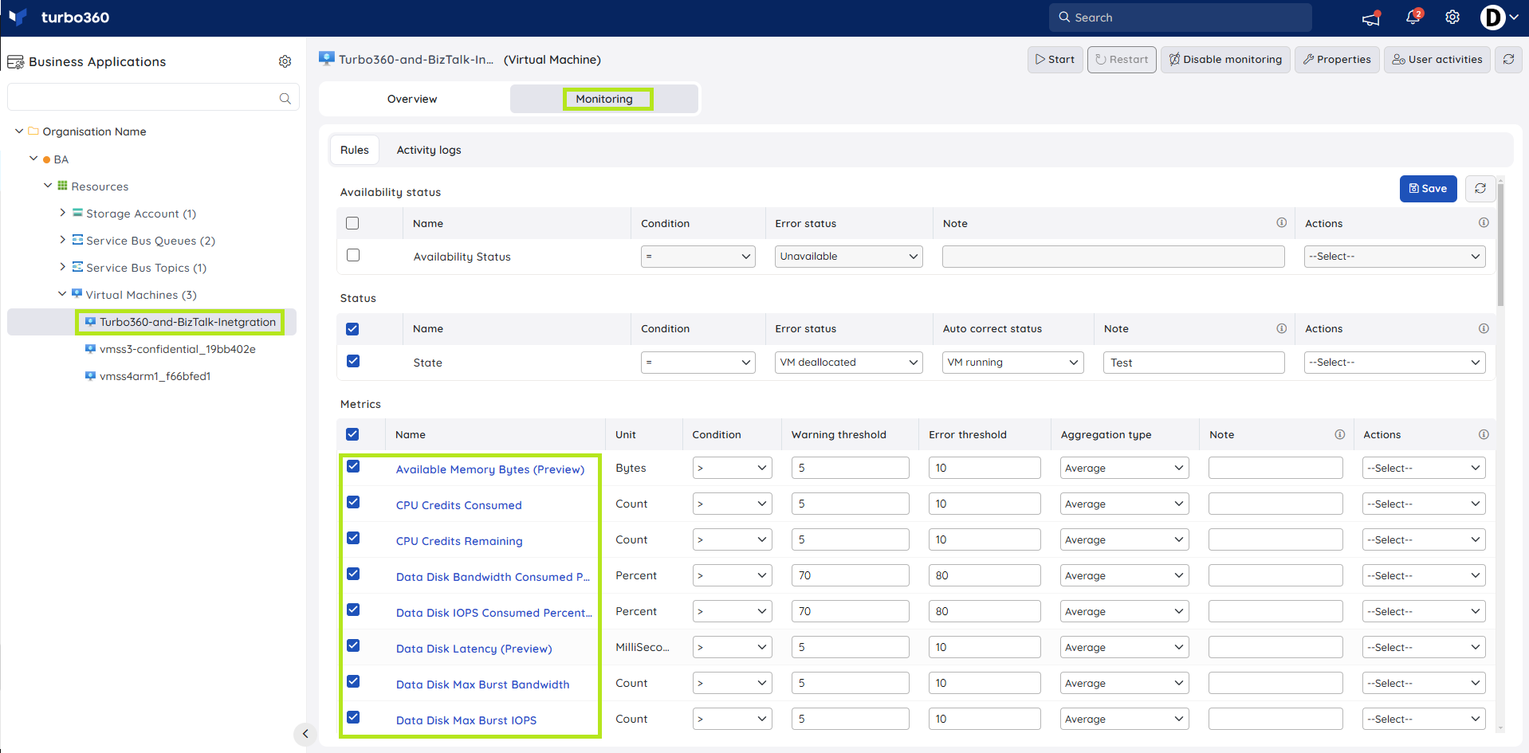Uncheck Available Memory Bytes checkbox
The width and height of the screenshot is (1529, 753).
point(353,466)
